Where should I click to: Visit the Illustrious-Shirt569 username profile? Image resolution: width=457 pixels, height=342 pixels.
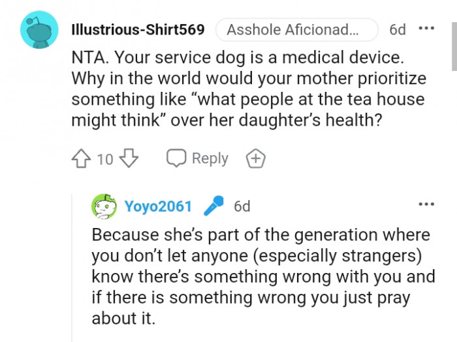pyautogui.click(x=137, y=30)
